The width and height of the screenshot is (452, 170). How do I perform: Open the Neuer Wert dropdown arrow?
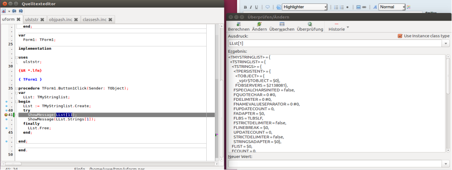pyautogui.click(x=445, y=164)
